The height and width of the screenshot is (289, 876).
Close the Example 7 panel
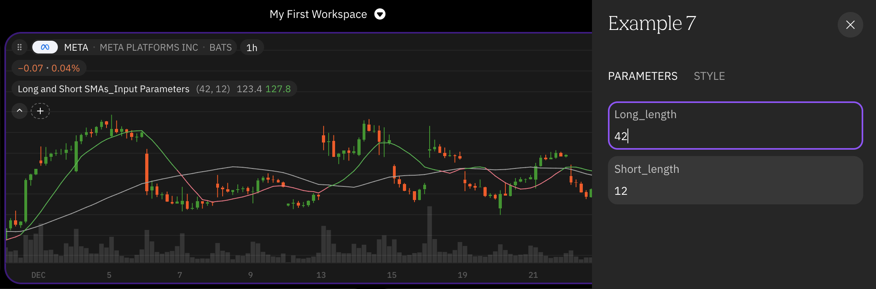pos(850,25)
